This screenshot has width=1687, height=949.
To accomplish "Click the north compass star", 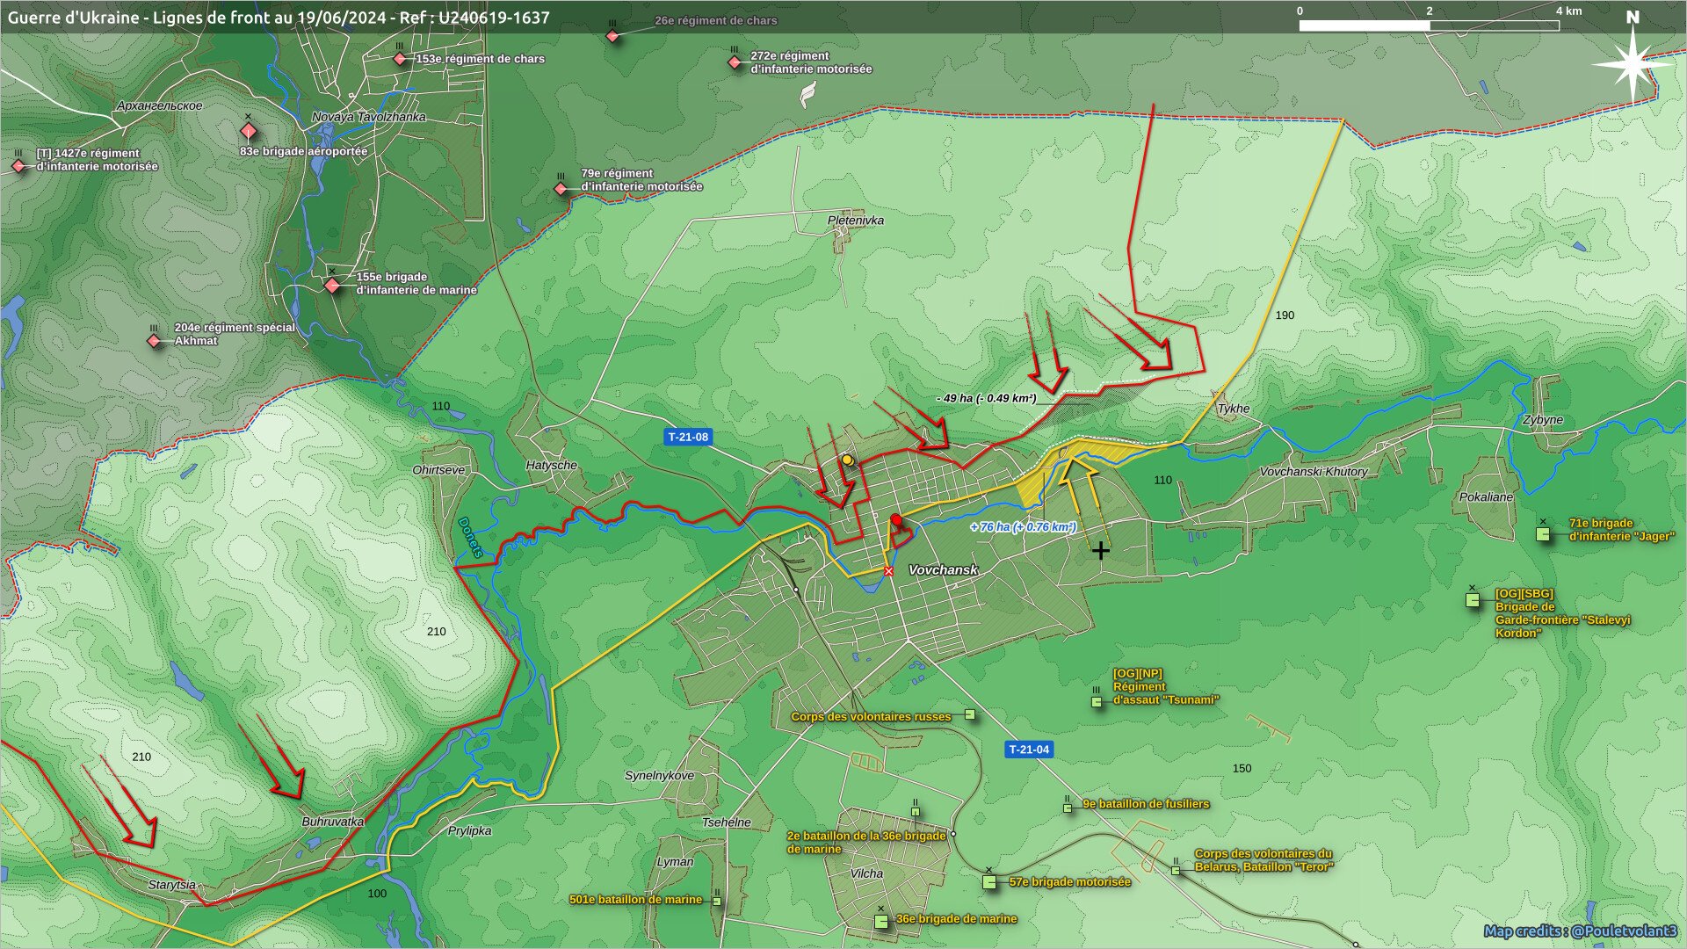I will click(1633, 63).
